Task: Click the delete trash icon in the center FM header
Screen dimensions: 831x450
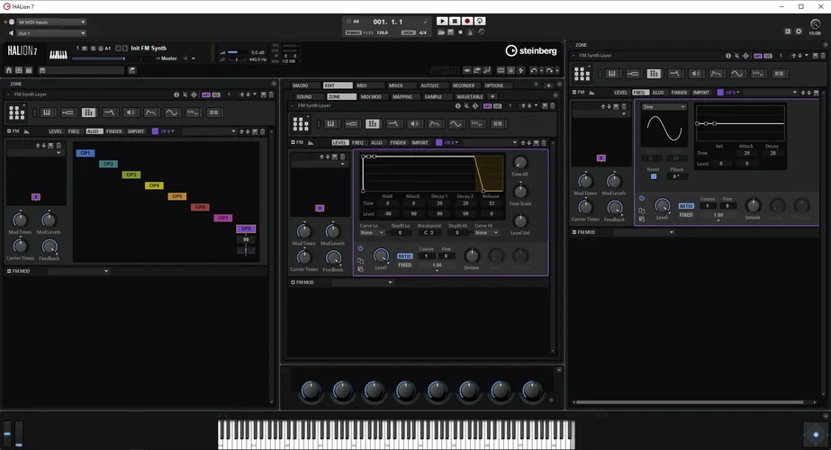Action: coord(544,142)
